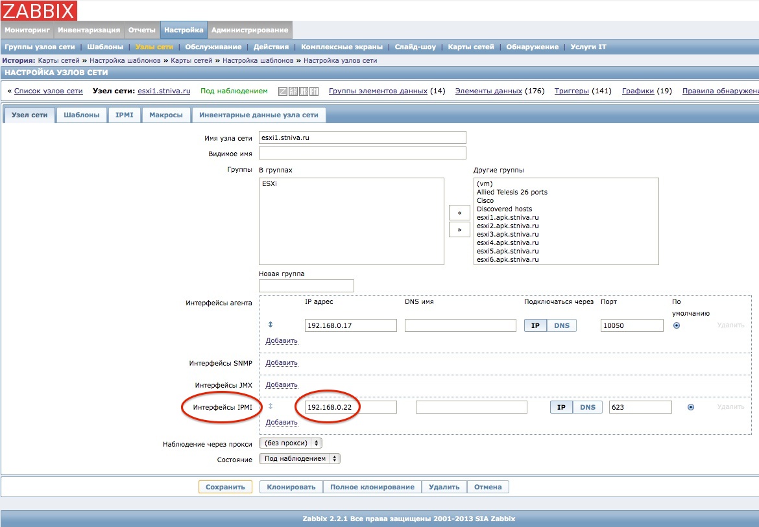Open the Состояние status dropdown

[299, 458]
